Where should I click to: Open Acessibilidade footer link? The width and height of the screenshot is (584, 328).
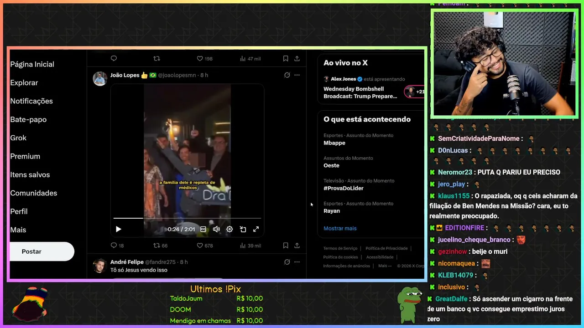tap(380, 257)
